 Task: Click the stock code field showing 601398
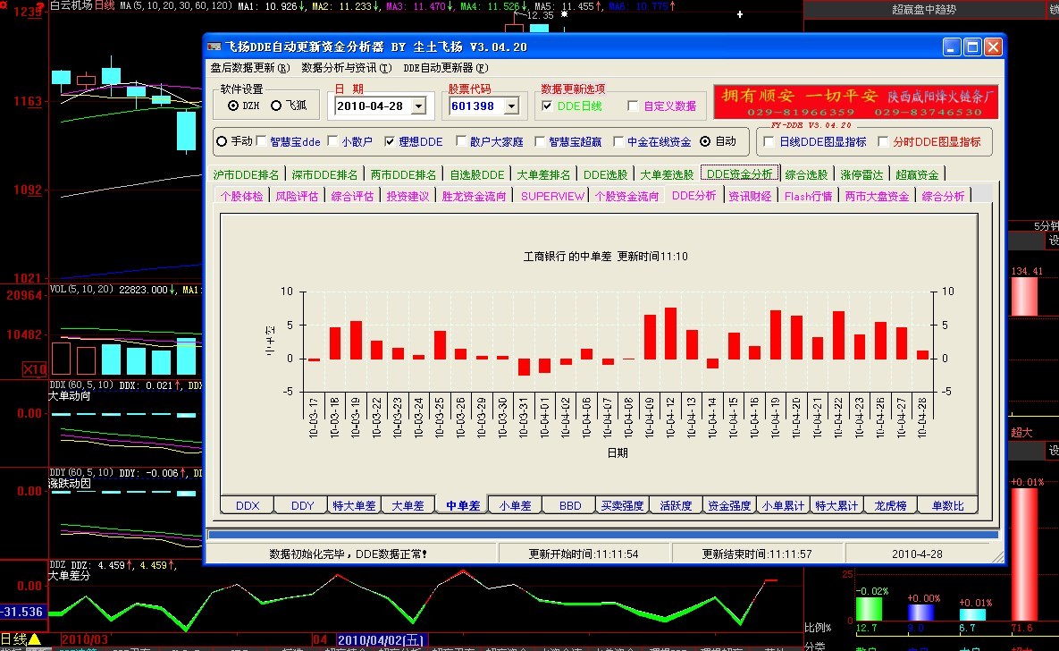point(477,106)
